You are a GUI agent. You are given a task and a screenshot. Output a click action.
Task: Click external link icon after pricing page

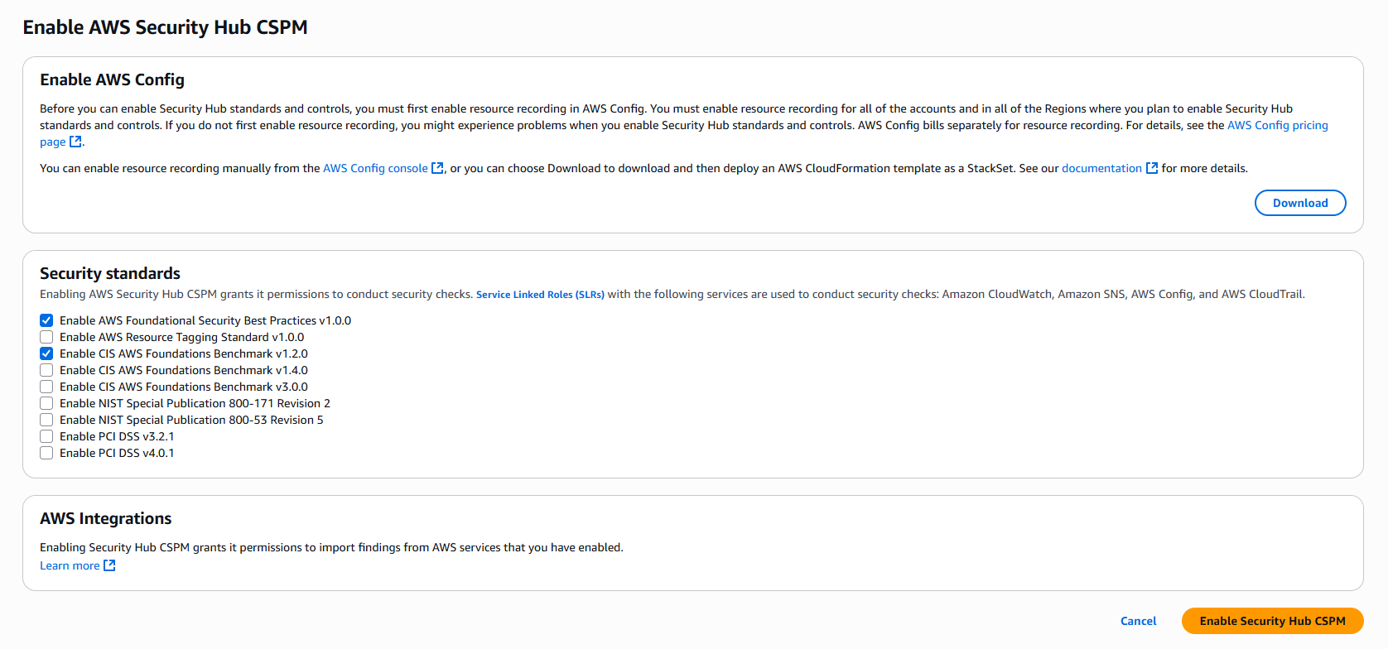pos(75,142)
